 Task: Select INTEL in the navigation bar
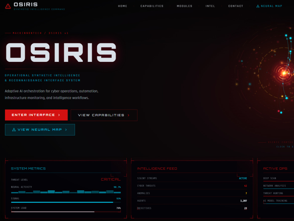point(210,6)
